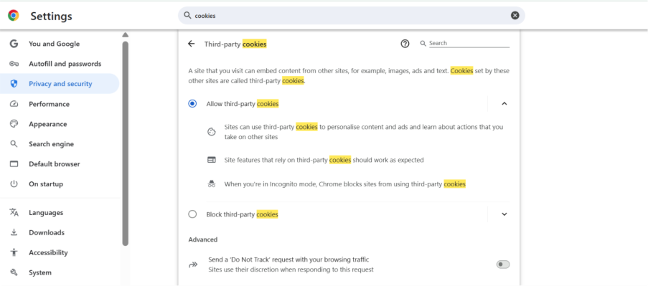Image resolution: width=648 pixels, height=286 pixels.
Task: Click the sidebar scroll-up arrow
Action: (126, 35)
